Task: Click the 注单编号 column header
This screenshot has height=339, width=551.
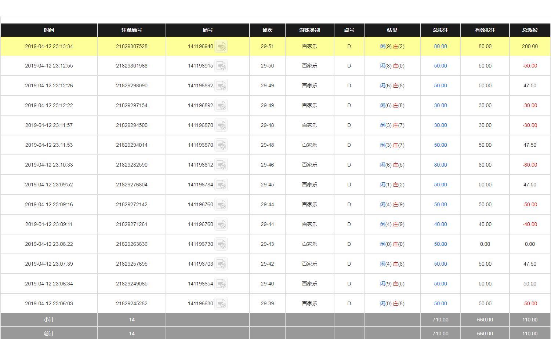Action: [131, 30]
